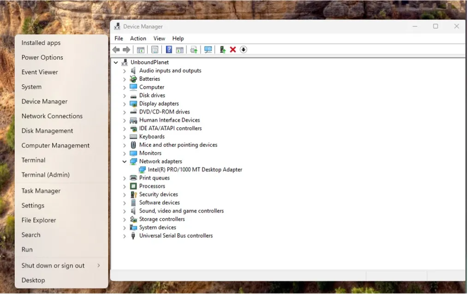468x294 pixels.
Task: Expand the Universal Serial Bus controllers node
Action: (x=124, y=236)
